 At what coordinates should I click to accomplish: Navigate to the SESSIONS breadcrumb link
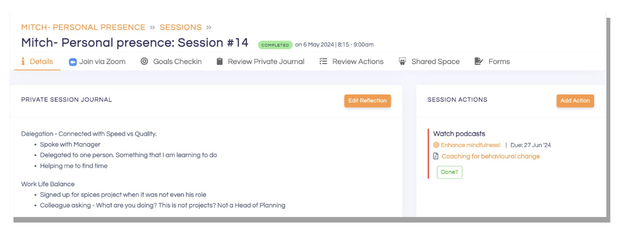[x=180, y=27]
